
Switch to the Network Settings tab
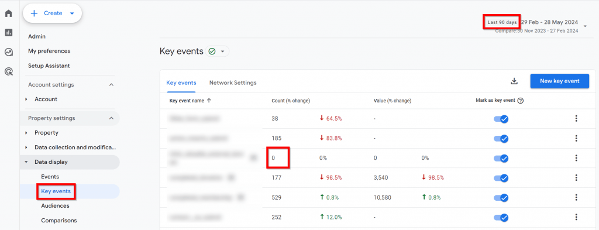[233, 83]
